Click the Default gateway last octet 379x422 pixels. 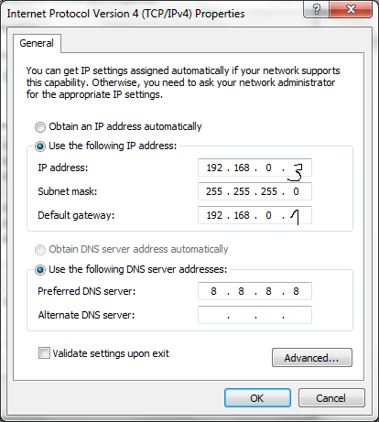pyautogui.click(x=295, y=217)
